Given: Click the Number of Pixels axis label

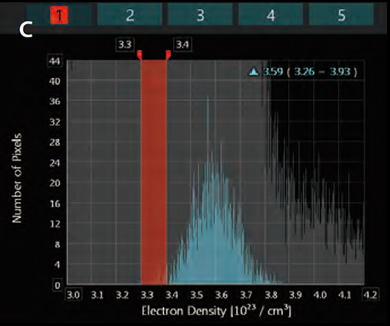Looking at the screenshot, I should click(x=17, y=178).
